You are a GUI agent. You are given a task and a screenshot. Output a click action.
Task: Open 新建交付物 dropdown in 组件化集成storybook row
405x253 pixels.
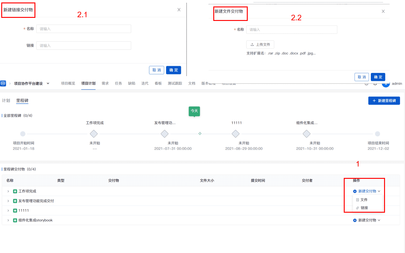click(x=367, y=220)
